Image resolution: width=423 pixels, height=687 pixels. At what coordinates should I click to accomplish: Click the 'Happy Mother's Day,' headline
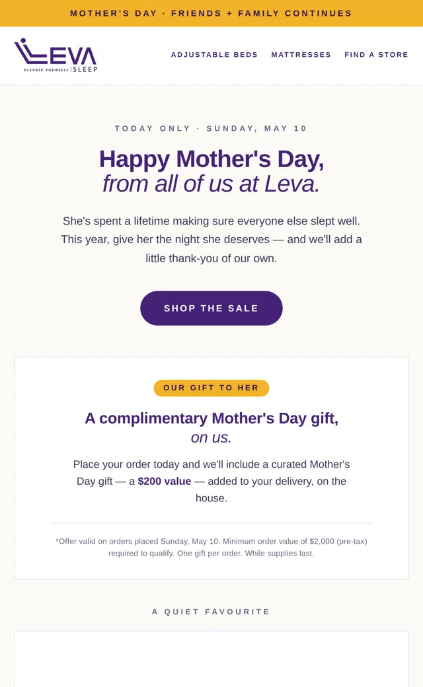pyautogui.click(x=211, y=159)
